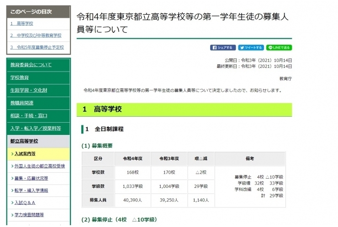Viewport: 338px width, 227px height.
Task: Send page via LINEで送る button
Action: [279, 47]
